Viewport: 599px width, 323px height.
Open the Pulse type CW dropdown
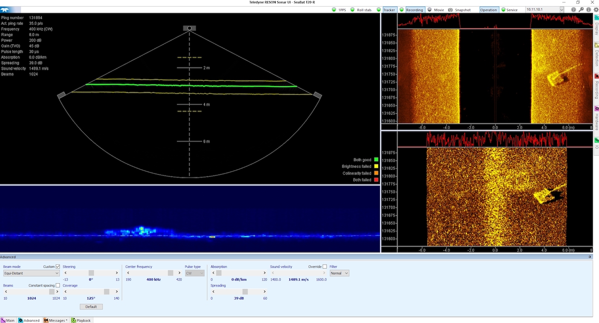[195, 273]
